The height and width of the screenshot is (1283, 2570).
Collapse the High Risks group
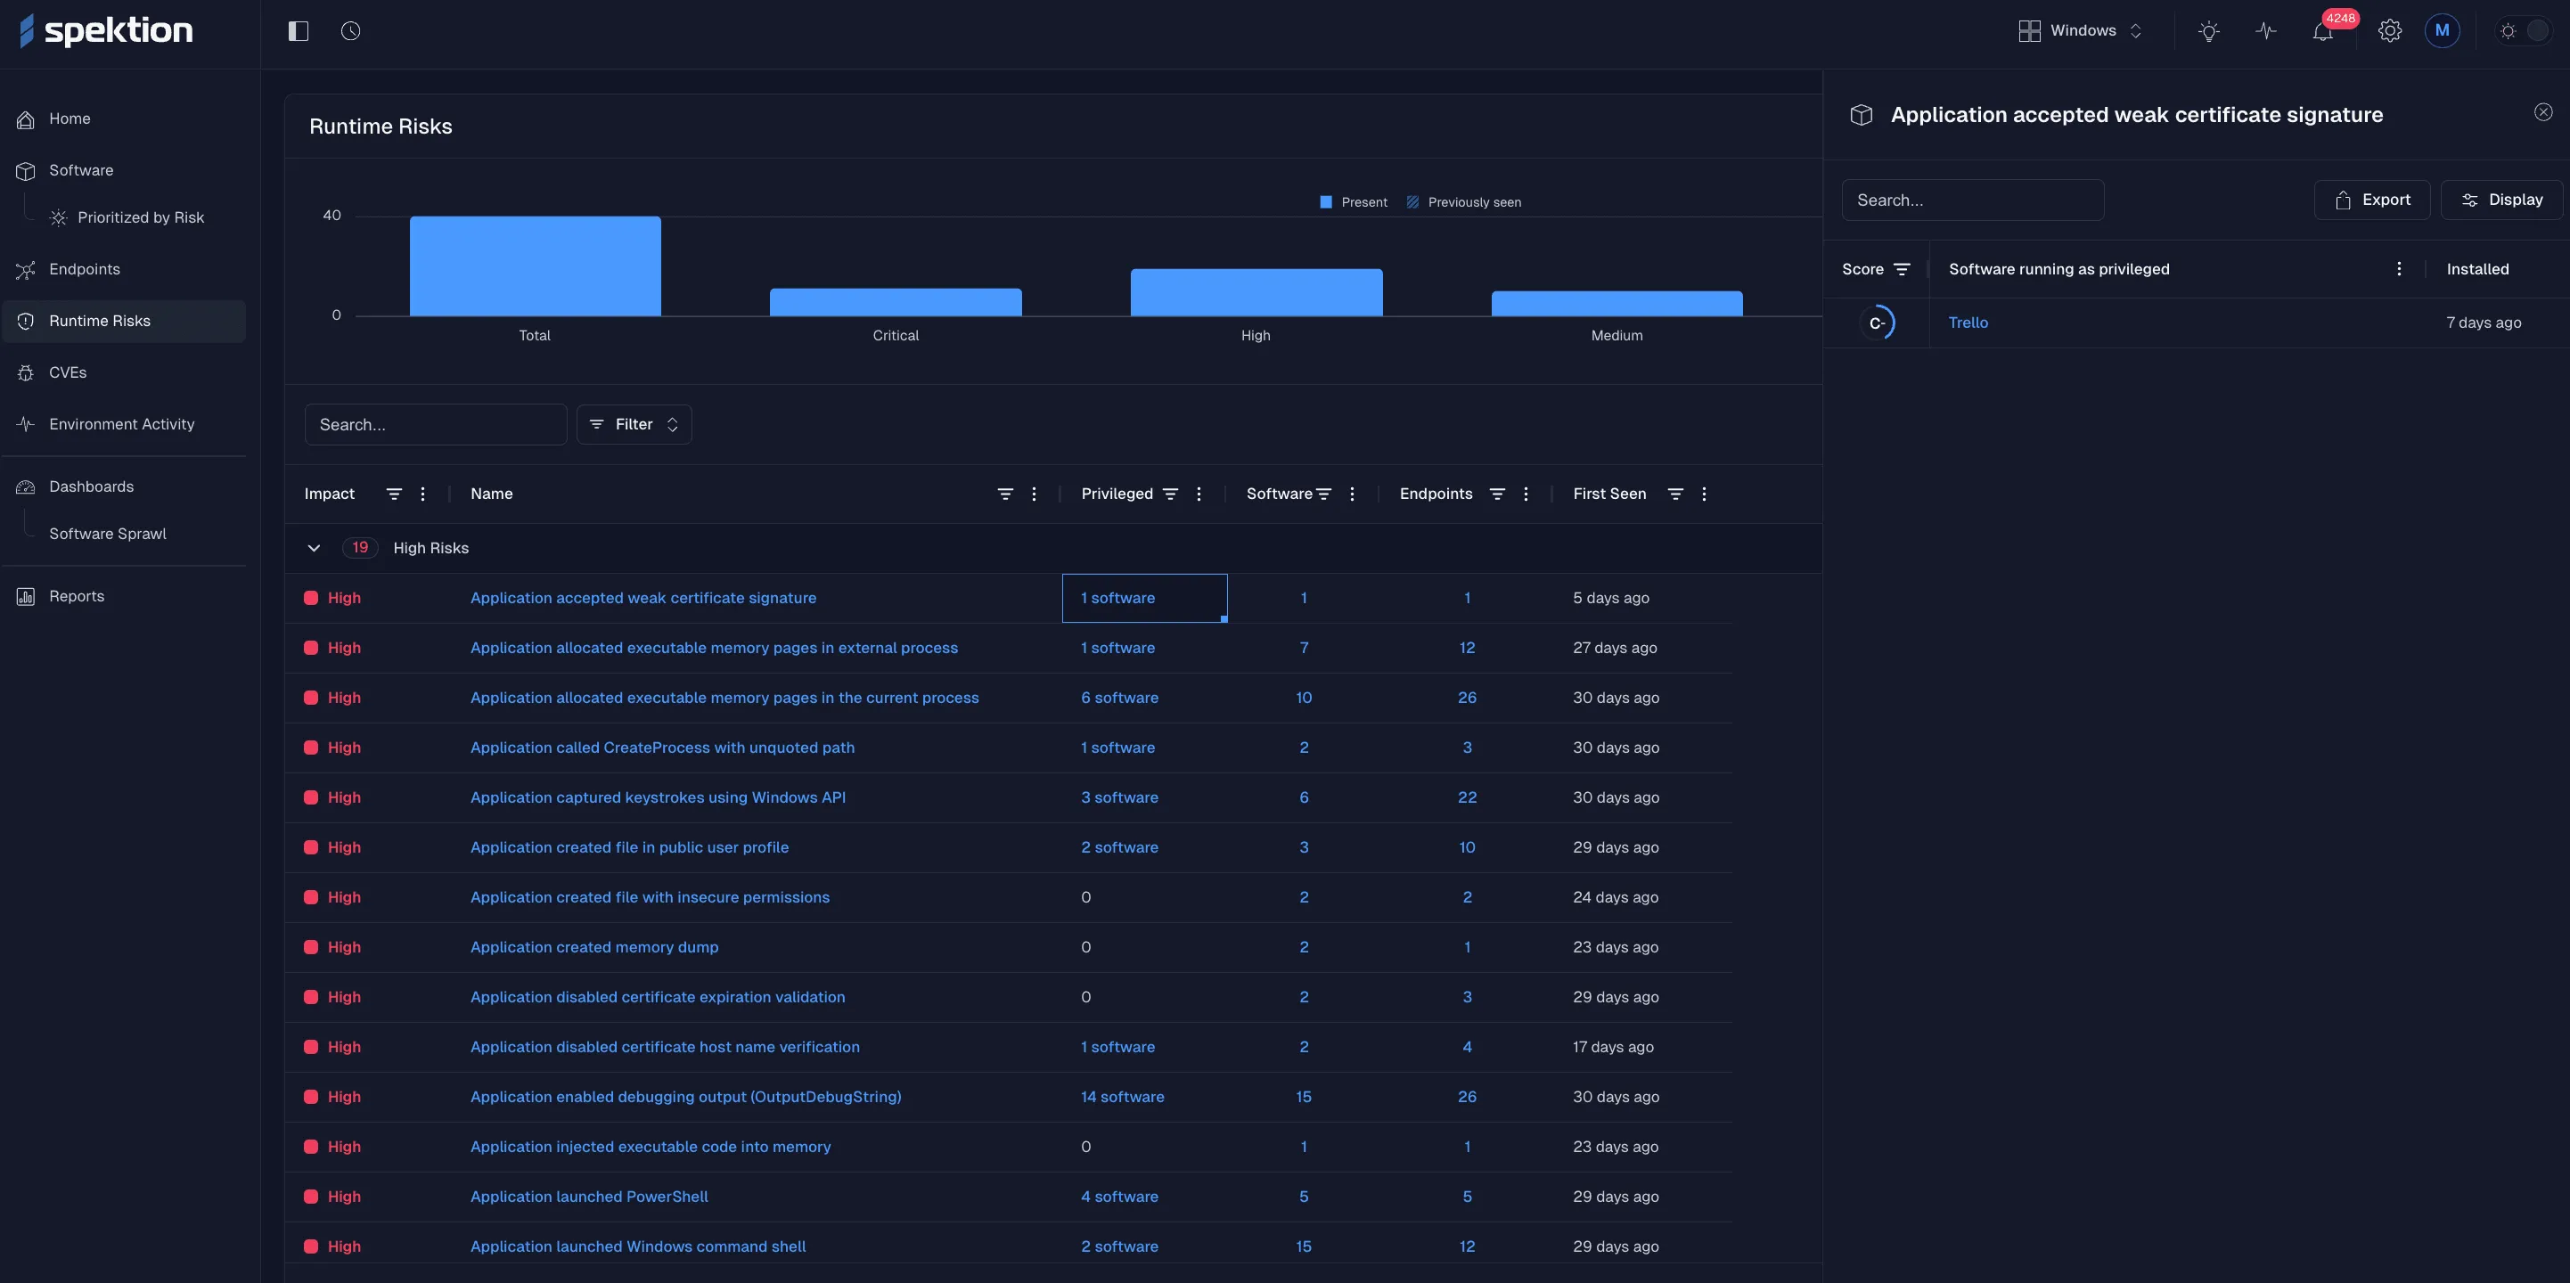pos(315,548)
